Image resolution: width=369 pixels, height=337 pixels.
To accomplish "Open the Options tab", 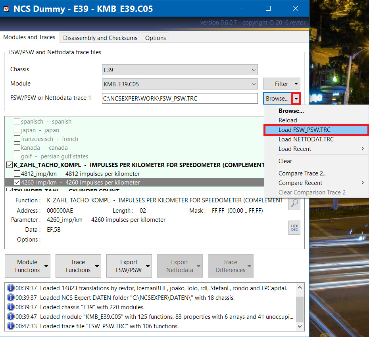I will 155,38.
